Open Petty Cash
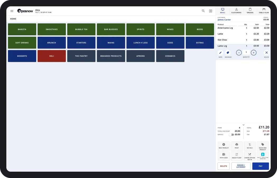This screenshot has height=178, width=277. coord(224,156)
